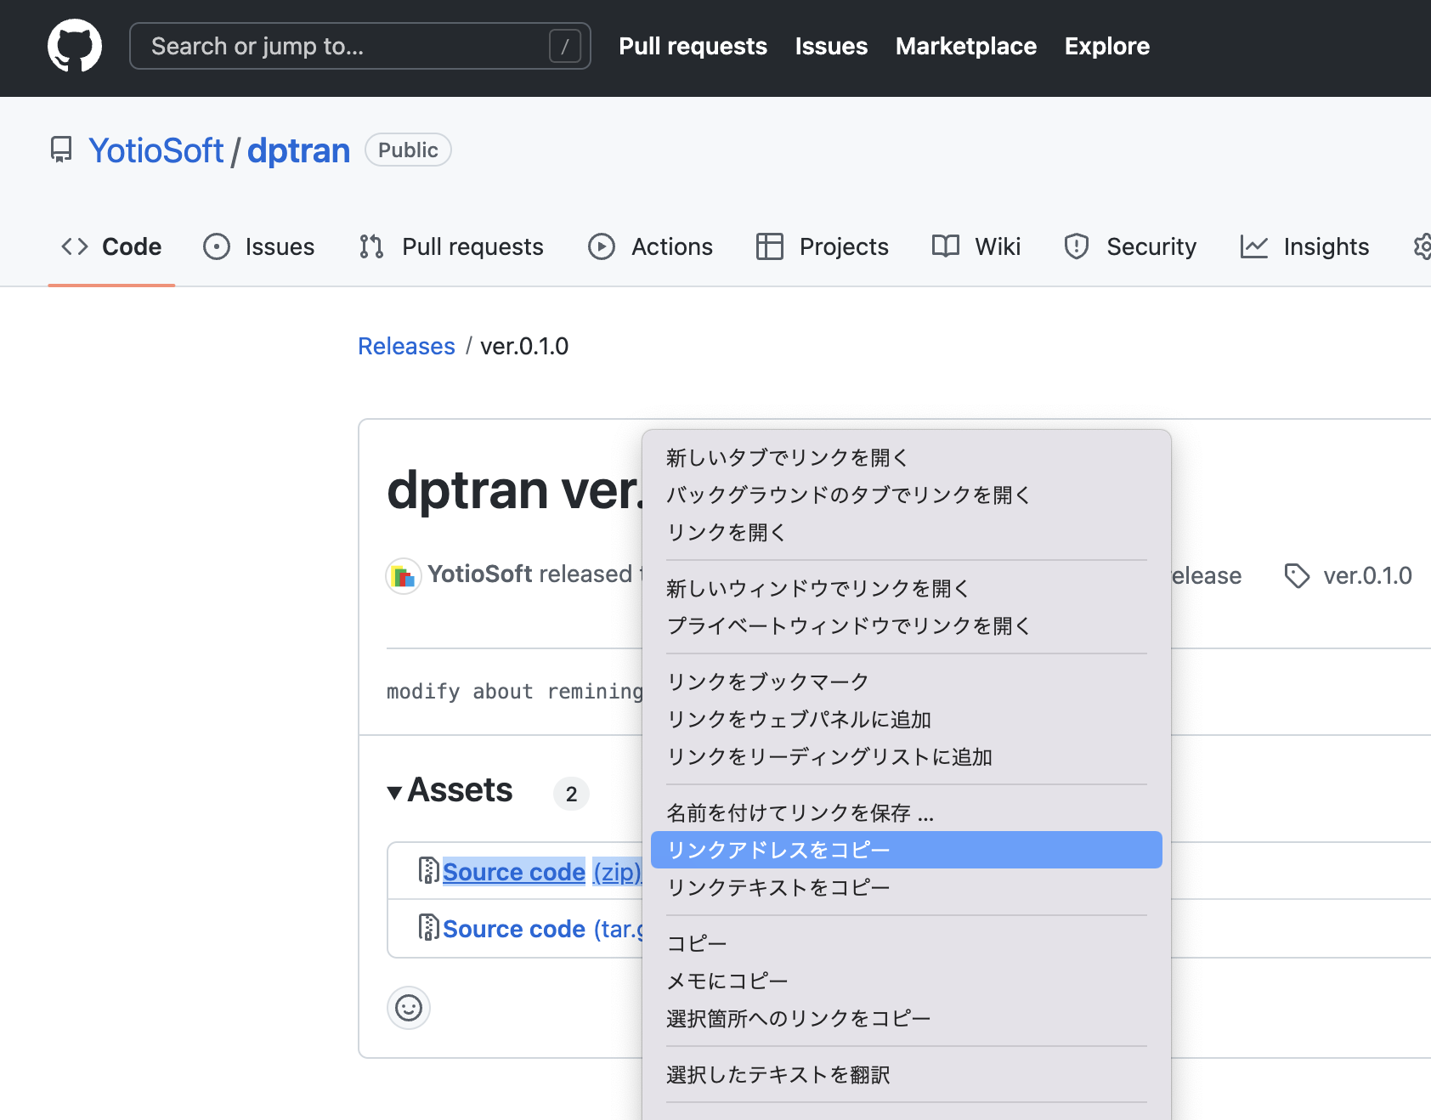
Task: Click Issues in the top header
Action: click(x=831, y=46)
